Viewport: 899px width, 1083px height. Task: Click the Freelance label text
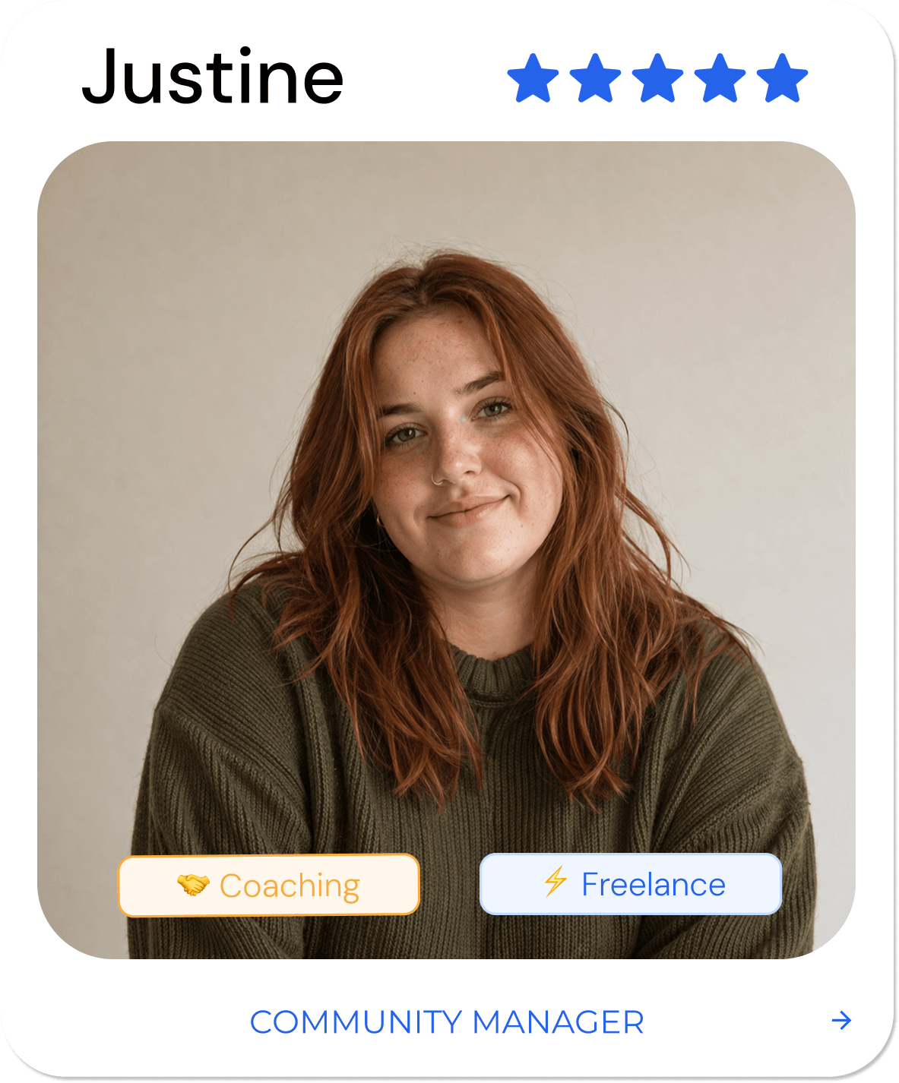654,884
